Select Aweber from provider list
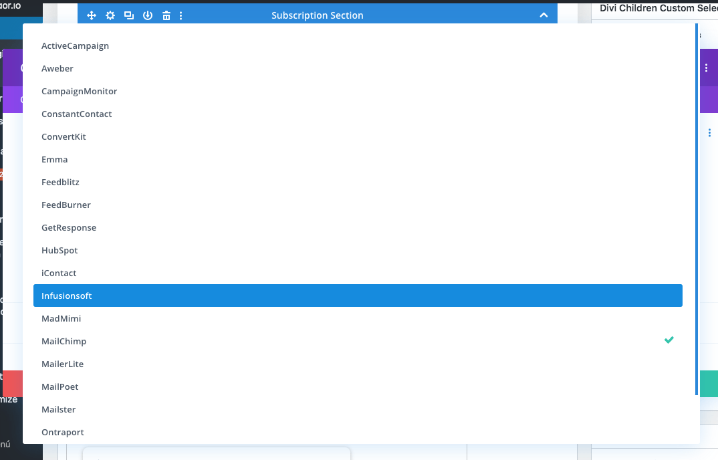Image resolution: width=718 pixels, height=460 pixels. (x=358, y=69)
